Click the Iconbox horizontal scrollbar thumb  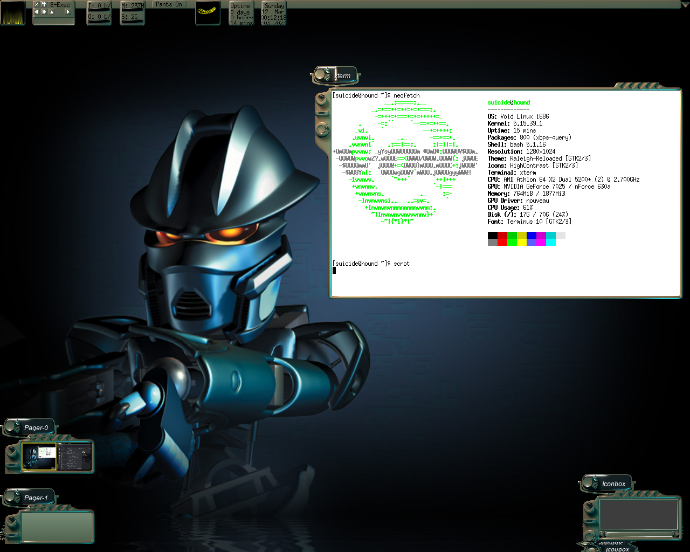(639, 534)
